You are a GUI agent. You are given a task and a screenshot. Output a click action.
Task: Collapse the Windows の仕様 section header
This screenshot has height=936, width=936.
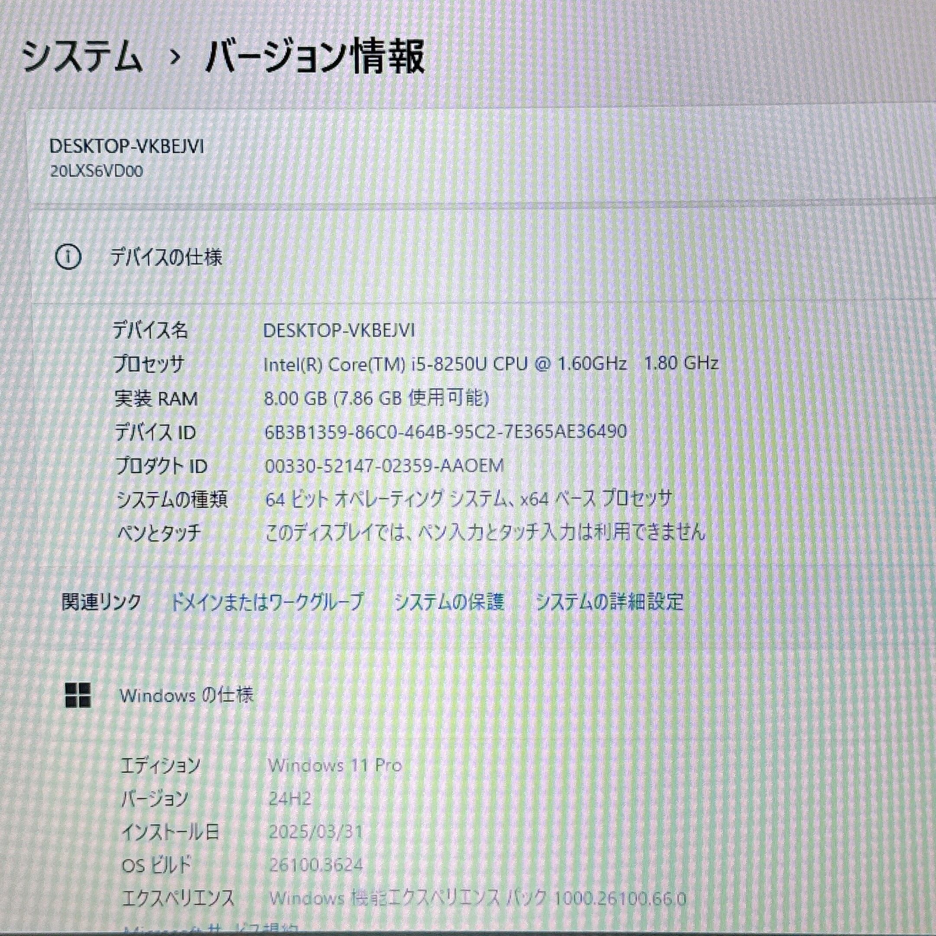pyautogui.click(x=480, y=695)
